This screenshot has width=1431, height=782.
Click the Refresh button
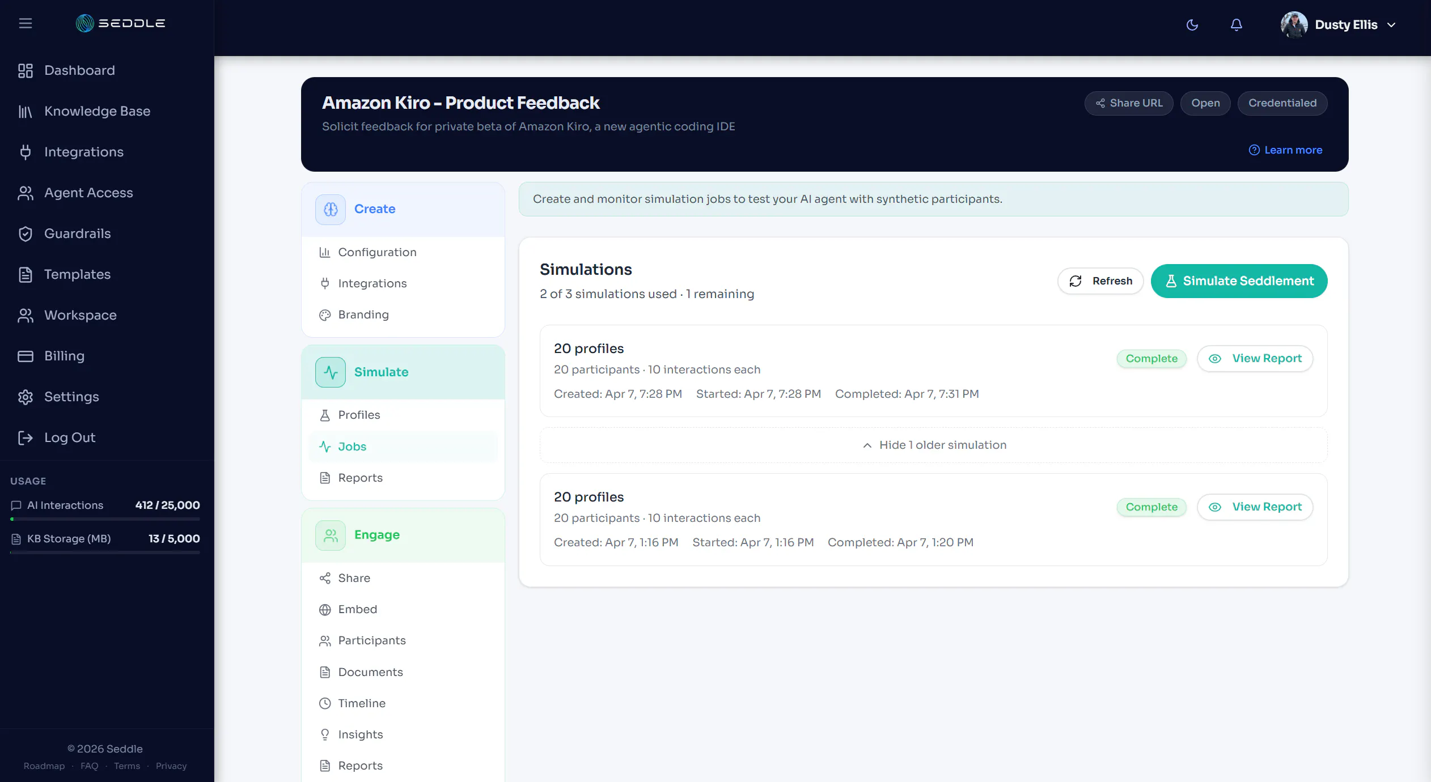point(1100,281)
